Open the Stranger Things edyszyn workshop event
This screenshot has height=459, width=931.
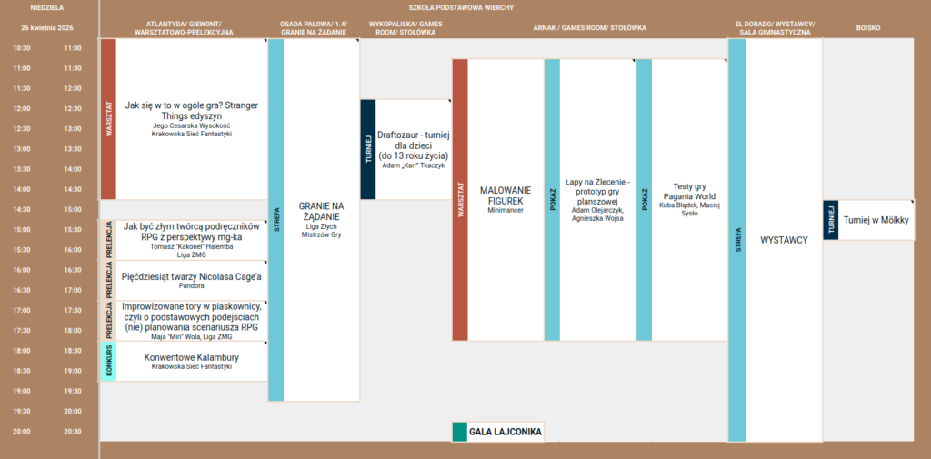tap(192, 118)
